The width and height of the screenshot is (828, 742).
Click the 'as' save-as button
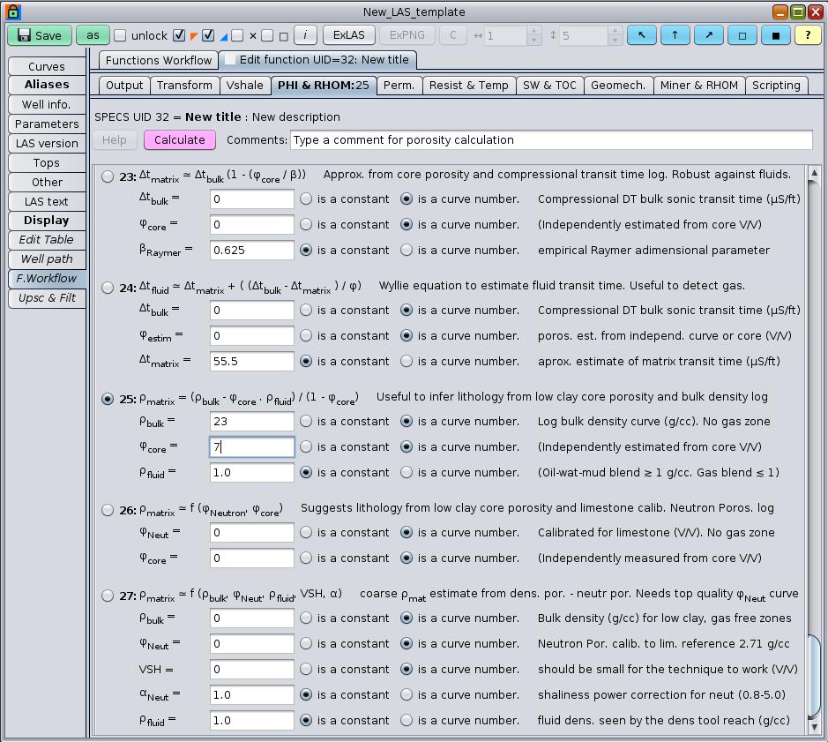pos(93,35)
